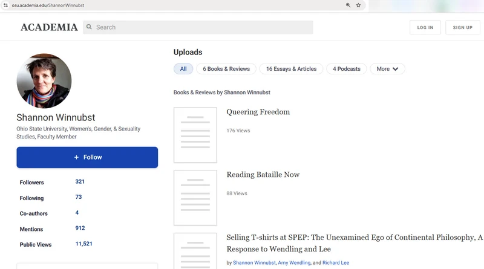Click the 176 Views text
The height and width of the screenshot is (269, 484).
(x=238, y=131)
